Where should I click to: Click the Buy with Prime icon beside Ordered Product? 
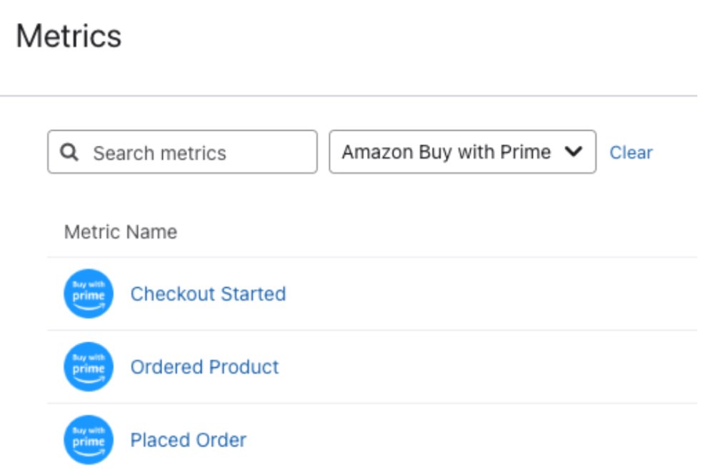(89, 366)
